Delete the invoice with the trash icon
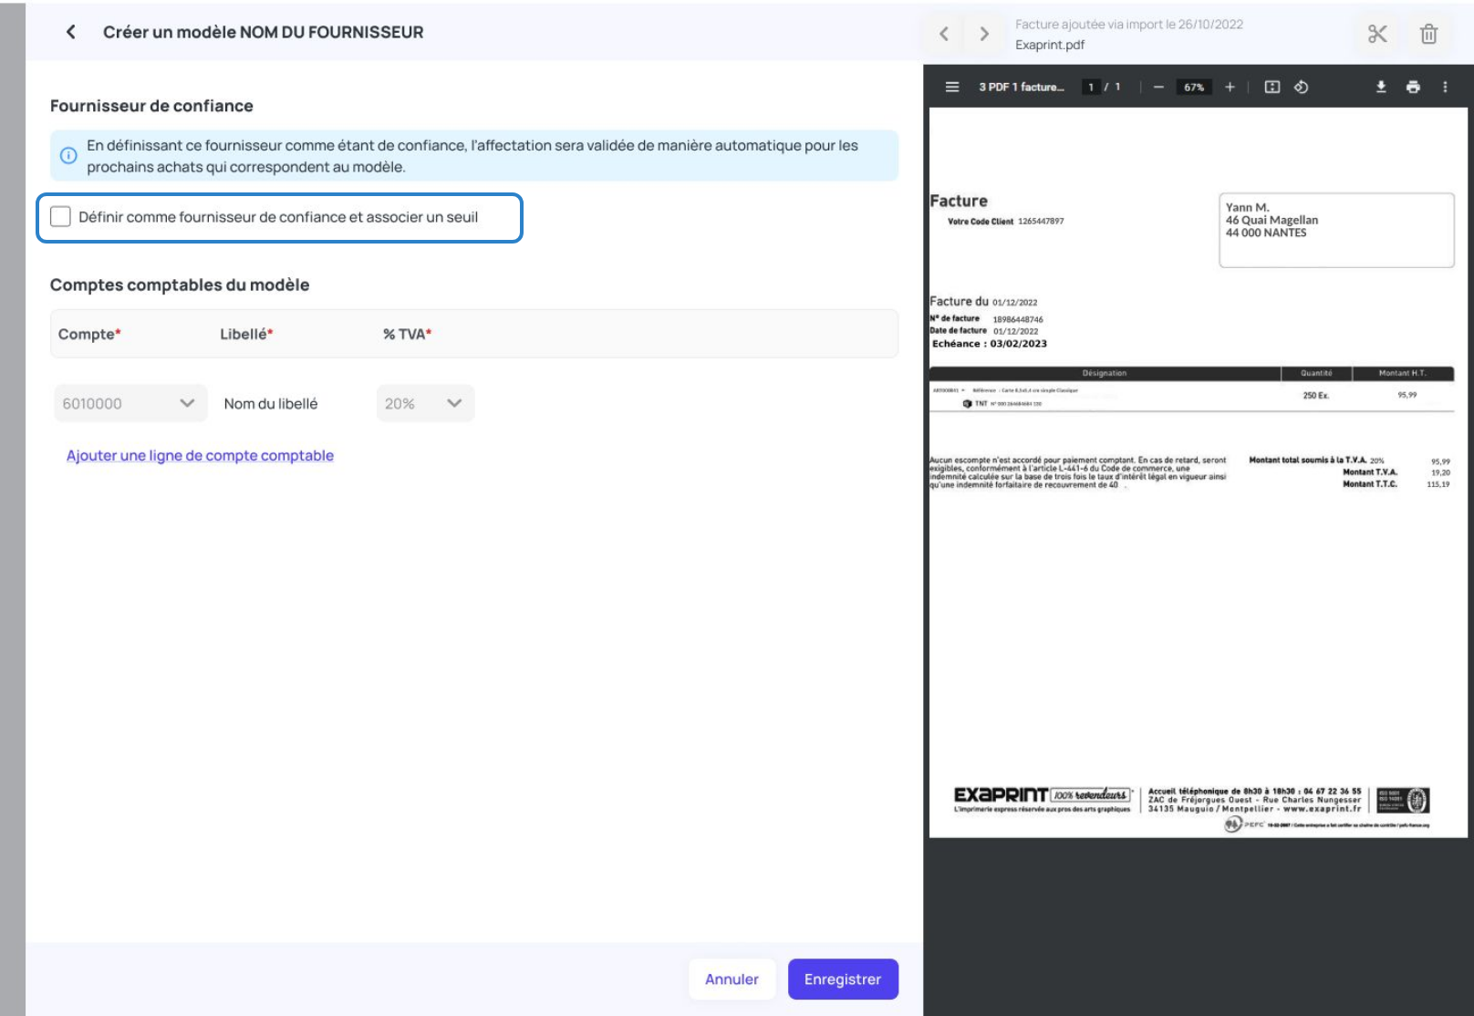 tap(1428, 34)
